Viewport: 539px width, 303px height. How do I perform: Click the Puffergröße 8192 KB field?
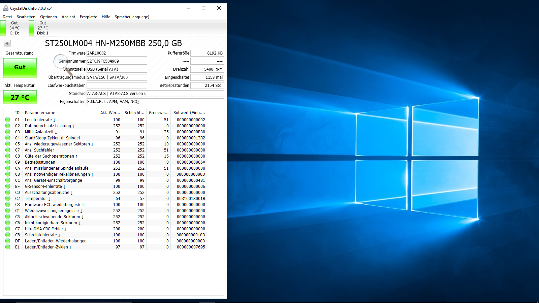207,53
